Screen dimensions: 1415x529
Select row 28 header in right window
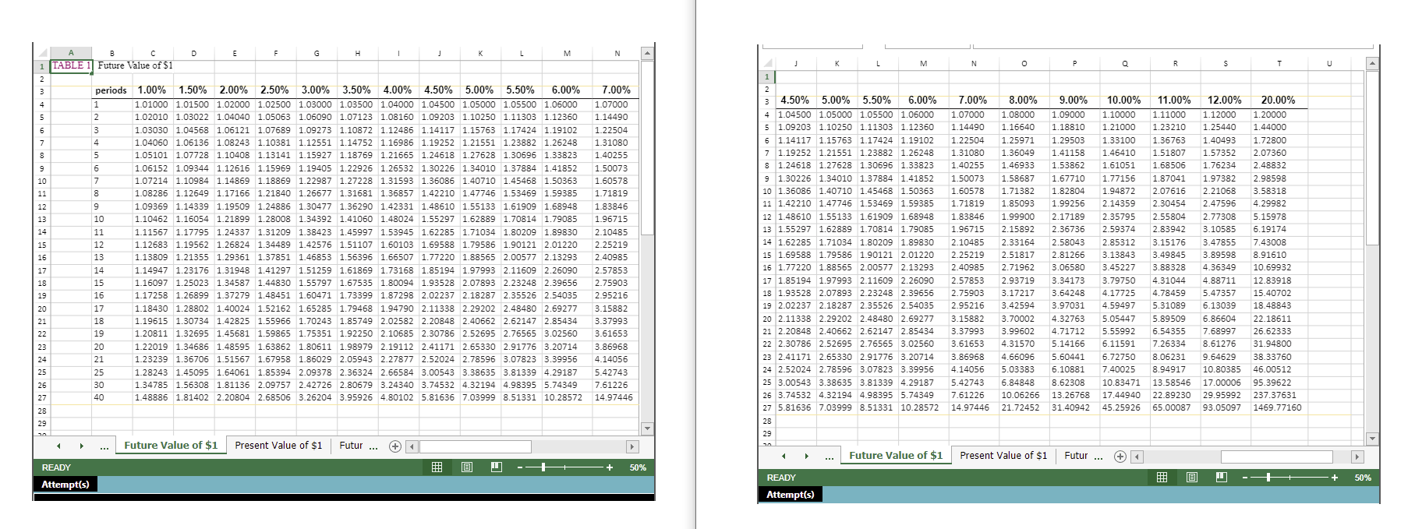pos(767,421)
